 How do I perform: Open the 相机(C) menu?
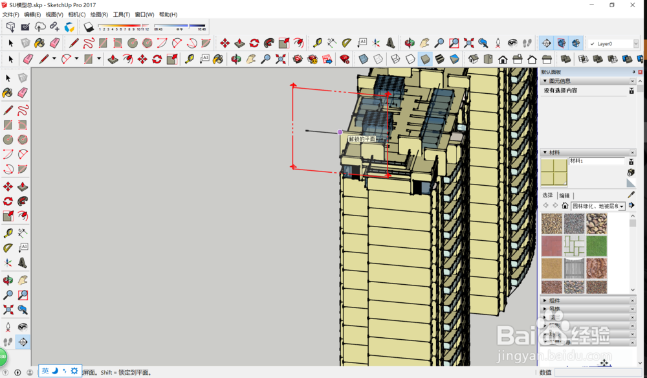point(77,14)
